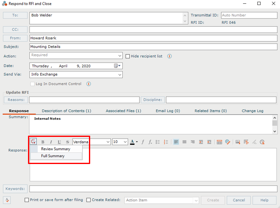Open the font size dropdown
This screenshot has width=280, height=208.
125,142
